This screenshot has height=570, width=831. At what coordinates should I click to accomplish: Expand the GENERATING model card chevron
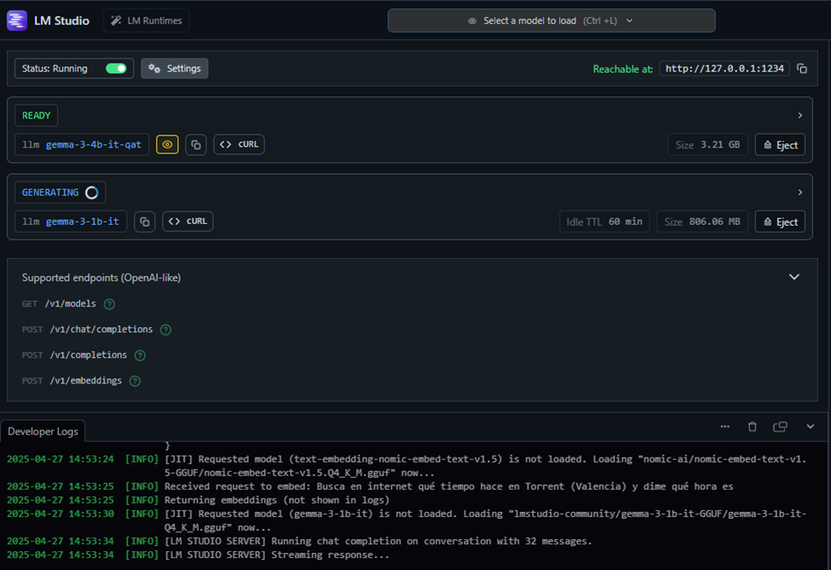pyautogui.click(x=799, y=193)
